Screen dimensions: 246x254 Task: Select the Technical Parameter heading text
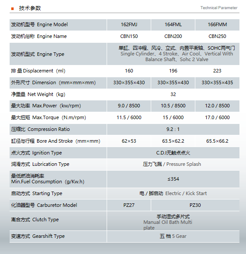219,8
